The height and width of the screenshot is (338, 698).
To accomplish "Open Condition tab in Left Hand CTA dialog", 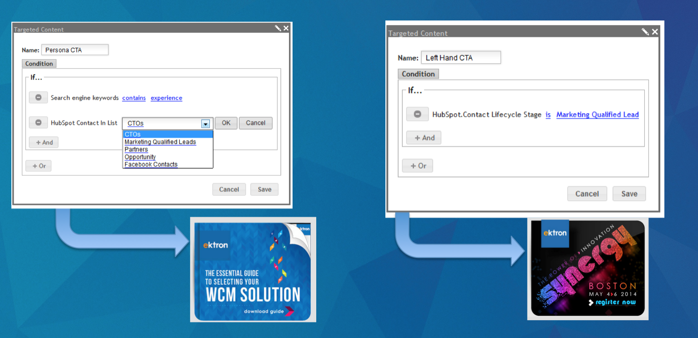I will 418,74.
